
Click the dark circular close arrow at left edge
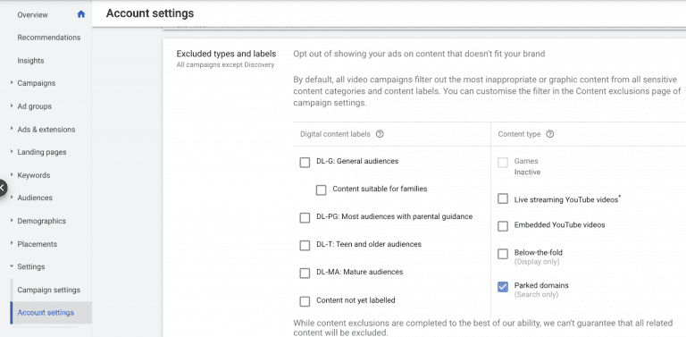pos(2,189)
